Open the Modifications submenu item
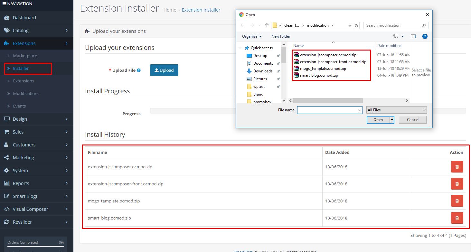Image resolution: width=471 pixels, height=252 pixels. tap(26, 94)
